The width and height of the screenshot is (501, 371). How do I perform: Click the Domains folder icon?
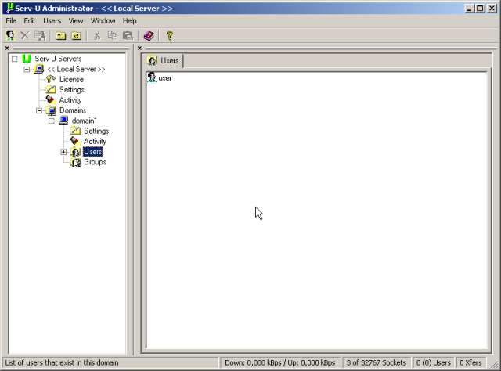click(x=51, y=110)
